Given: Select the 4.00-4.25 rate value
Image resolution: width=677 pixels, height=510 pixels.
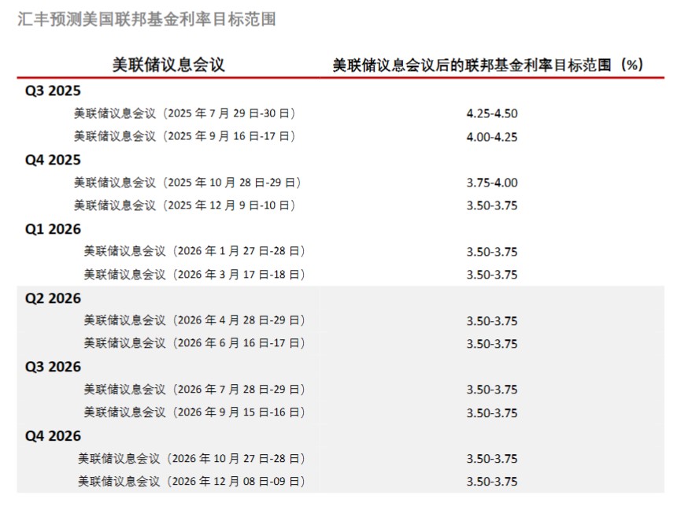Looking at the screenshot, I should 492,136.
